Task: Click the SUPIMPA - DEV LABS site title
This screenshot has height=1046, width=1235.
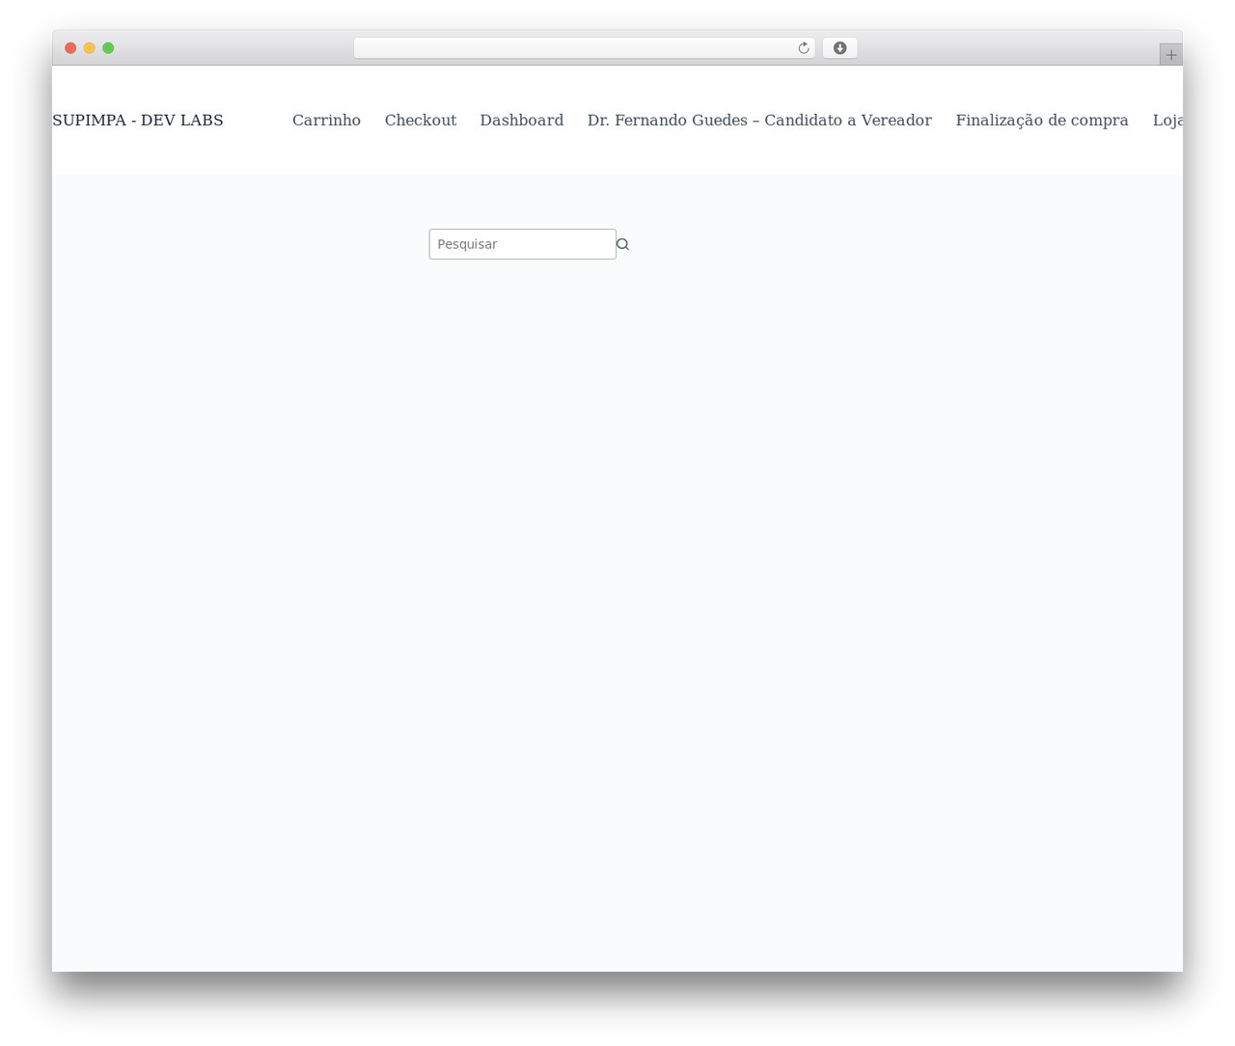Action: point(138,121)
